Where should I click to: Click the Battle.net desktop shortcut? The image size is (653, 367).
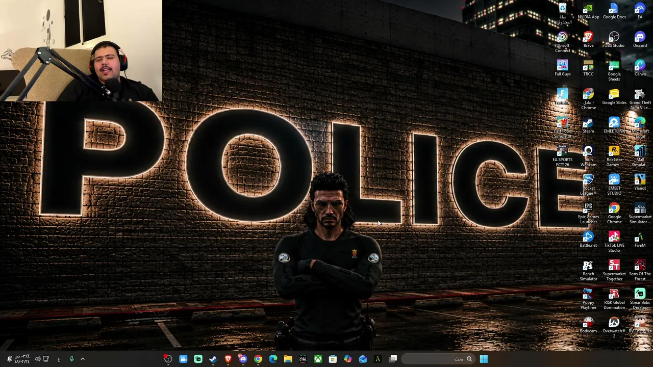[588, 240]
